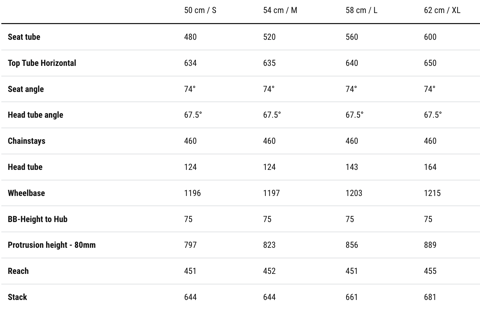Select the Reach value 452 for M
The width and height of the screenshot is (480, 311).
point(269,271)
